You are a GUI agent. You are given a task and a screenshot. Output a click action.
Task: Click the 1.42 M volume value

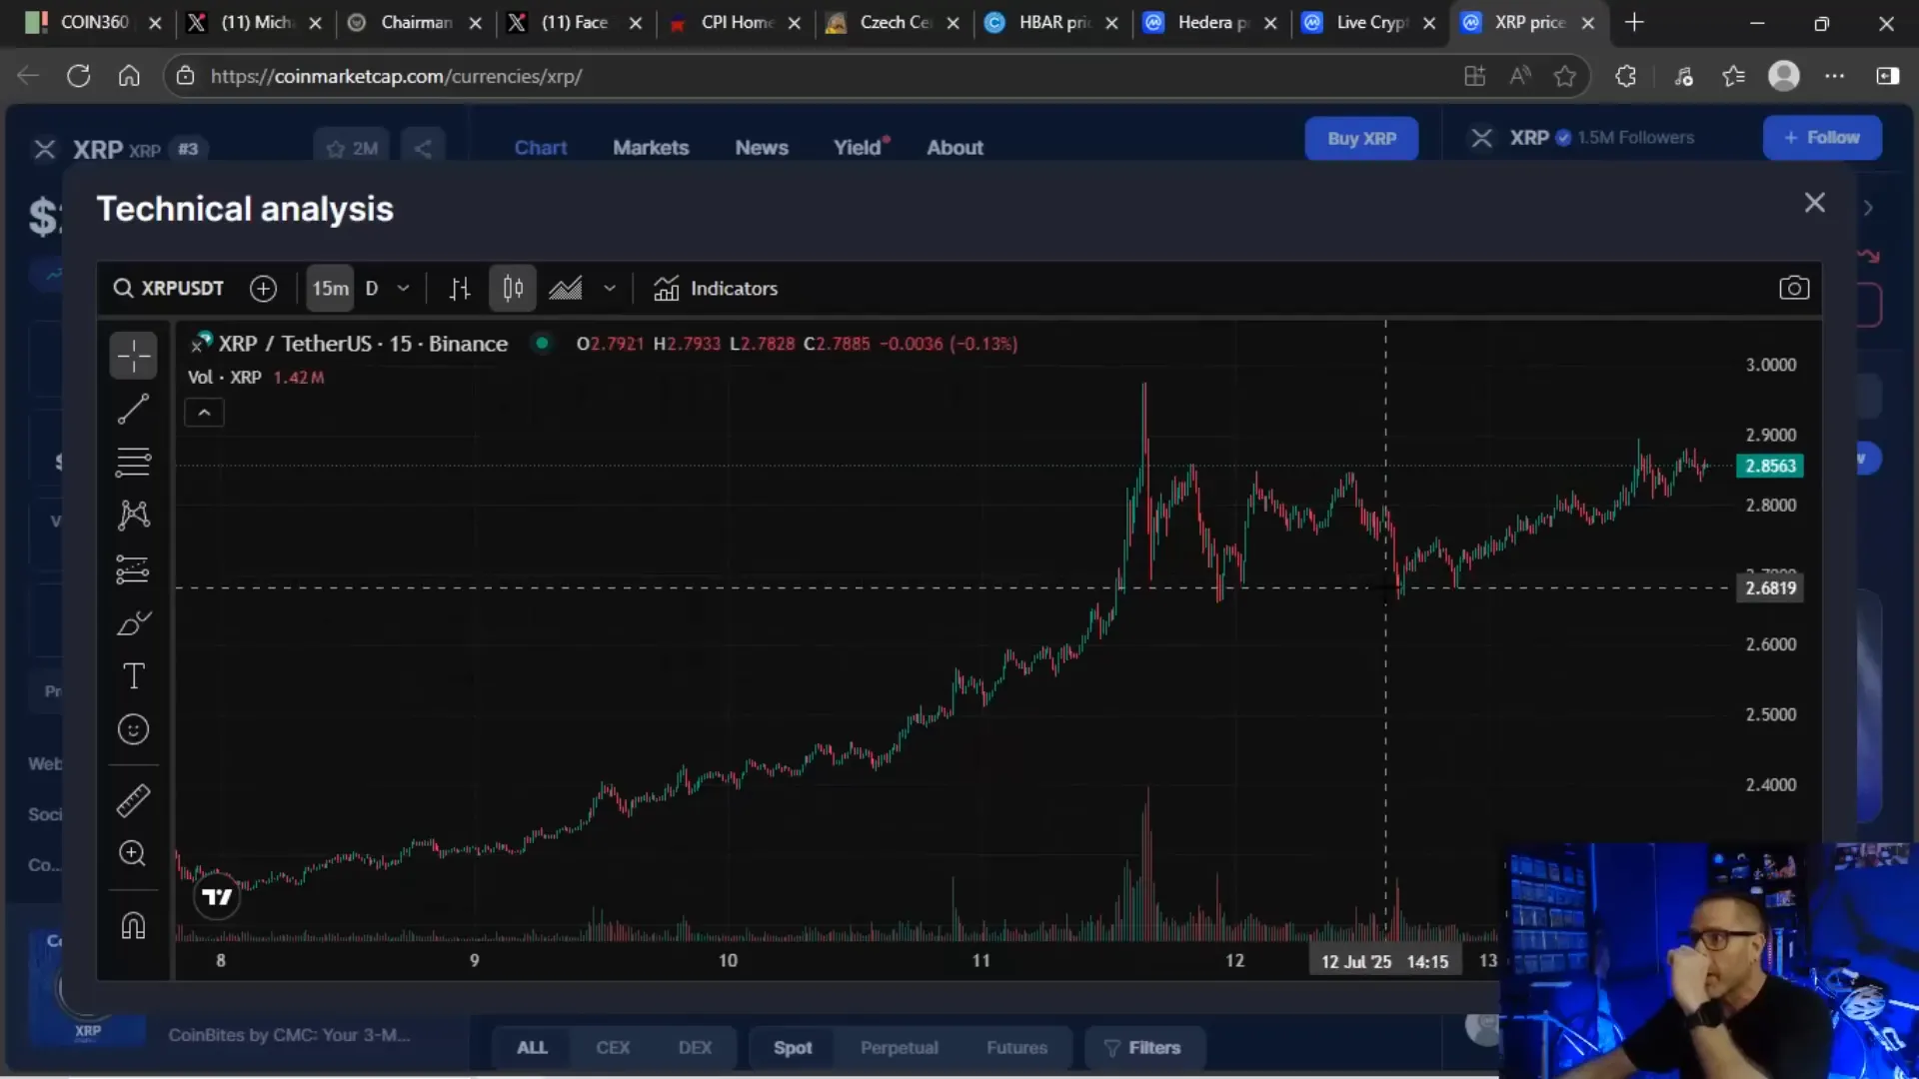tap(299, 378)
